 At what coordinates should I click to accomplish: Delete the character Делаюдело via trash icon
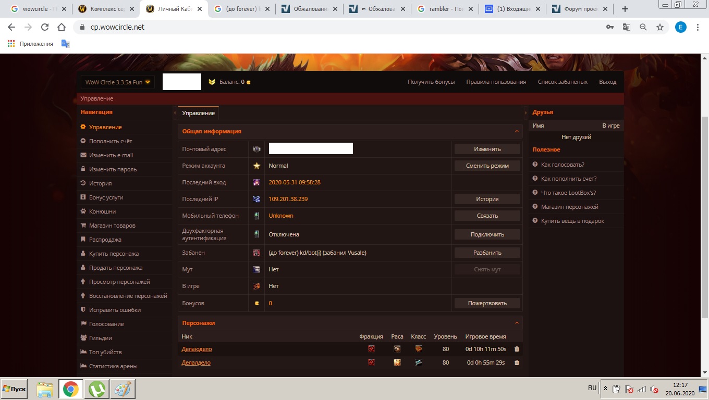pos(517,349)
